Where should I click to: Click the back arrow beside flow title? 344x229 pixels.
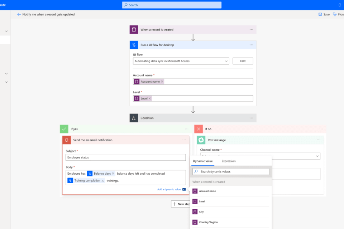click(19, 14)
